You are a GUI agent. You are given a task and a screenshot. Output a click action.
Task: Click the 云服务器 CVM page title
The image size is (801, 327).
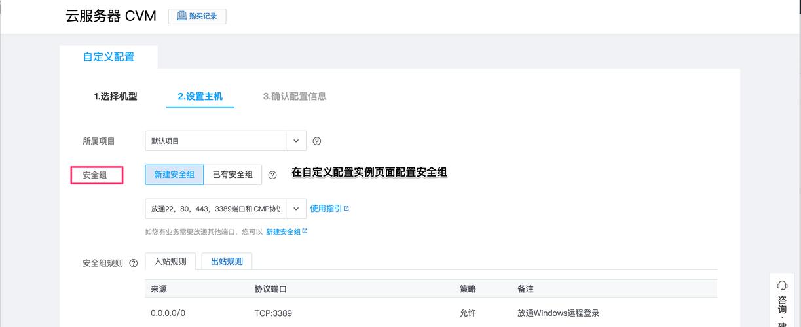tap(111, 16)
